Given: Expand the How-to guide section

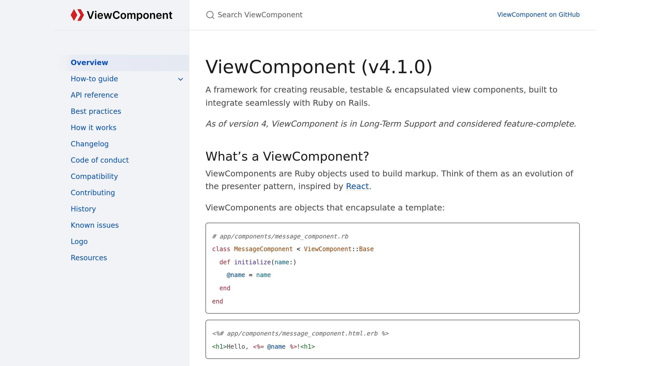Looking at the screenshot, I should (180, 79).
